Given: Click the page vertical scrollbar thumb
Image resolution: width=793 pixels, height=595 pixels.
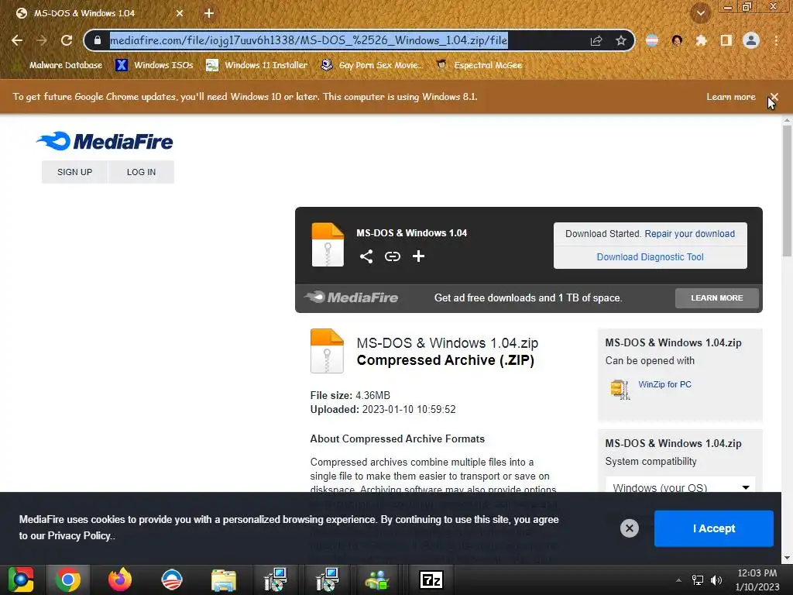Looking at the screenshot, I should (787, 190).
